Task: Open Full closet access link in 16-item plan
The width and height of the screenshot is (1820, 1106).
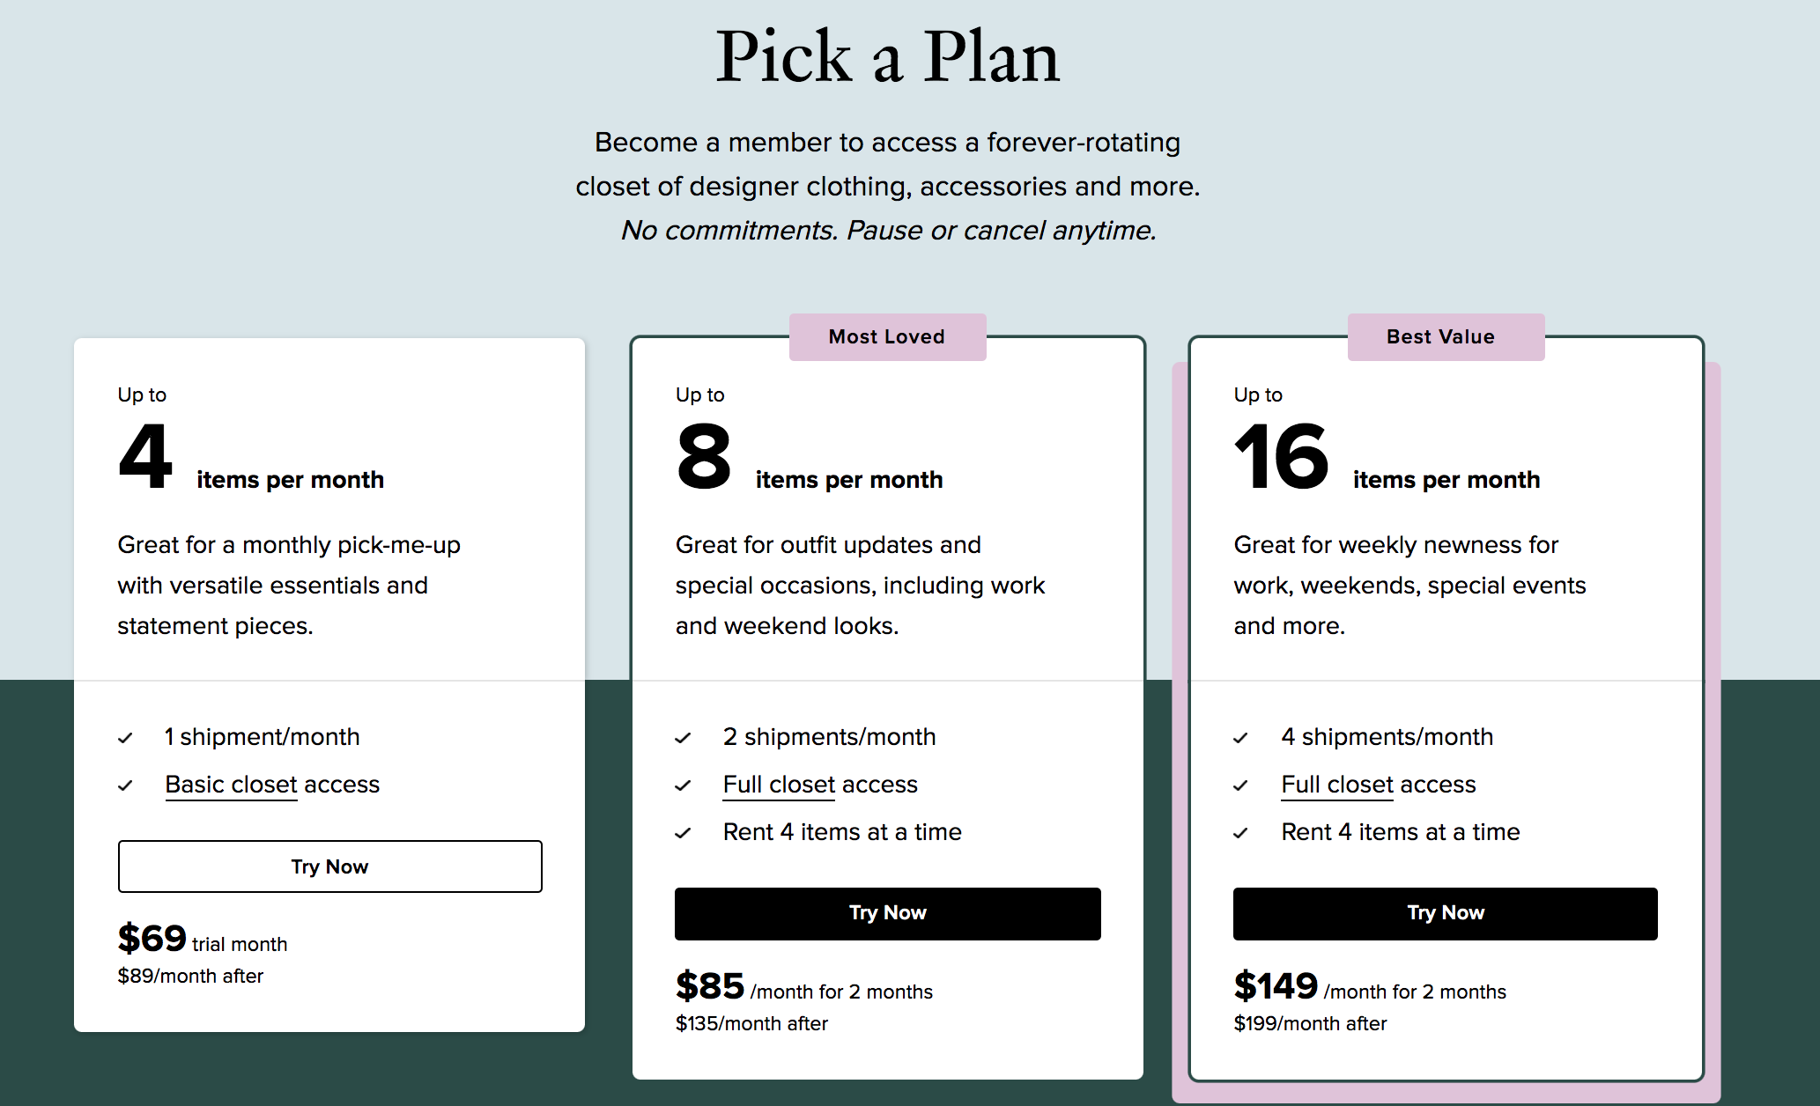Action: pos(1378,785)
